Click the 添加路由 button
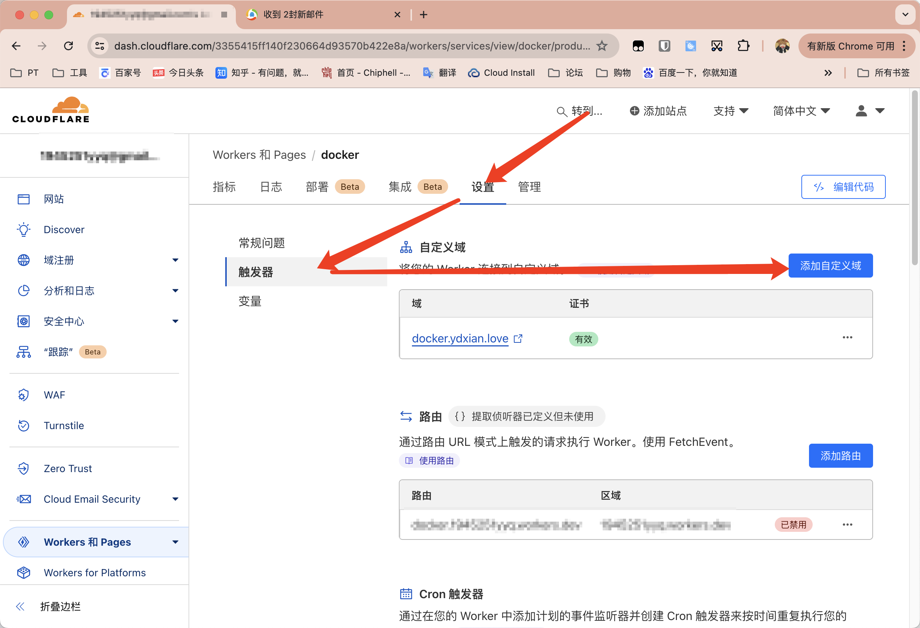The width and height of the screenshot is (920, 628). coord(840,456)
